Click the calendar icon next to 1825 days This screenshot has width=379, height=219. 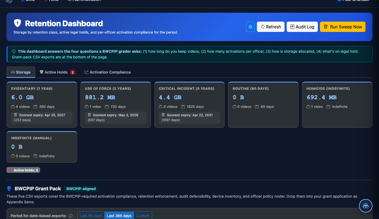pos(183,107)
